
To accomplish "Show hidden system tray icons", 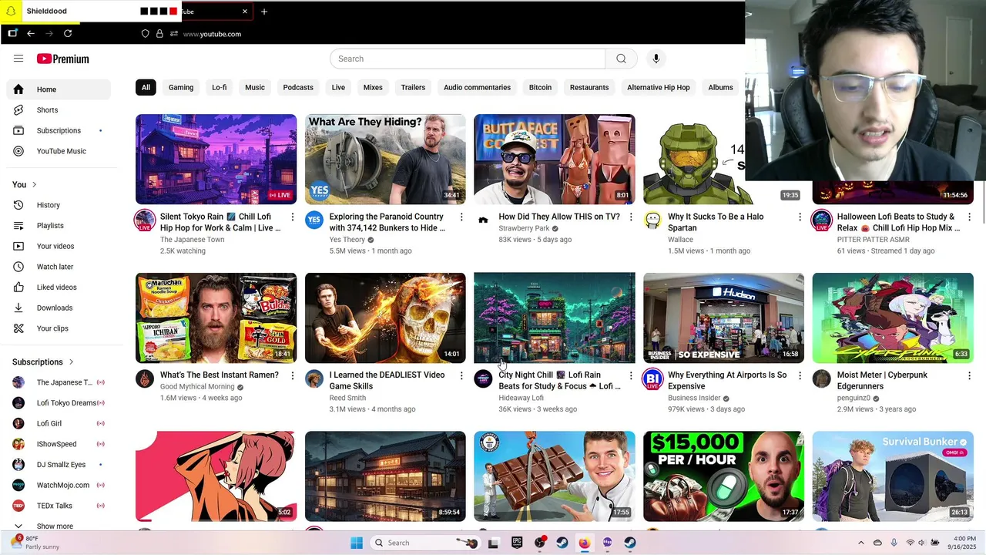I will [861, 543].
